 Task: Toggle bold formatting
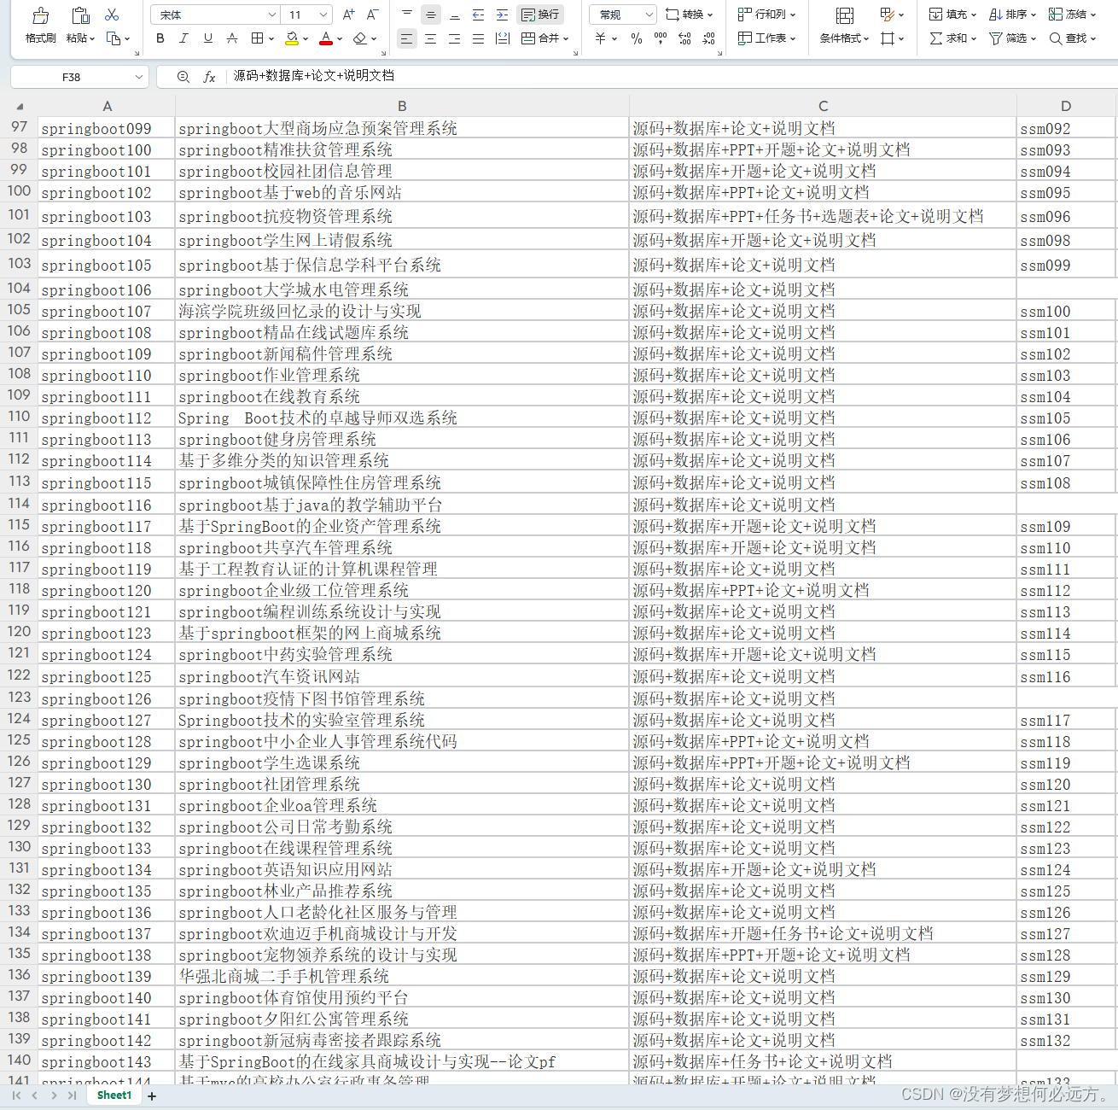pos(160,38)
